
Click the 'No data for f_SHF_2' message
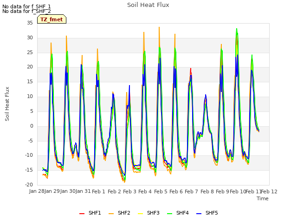click(26, 11)
